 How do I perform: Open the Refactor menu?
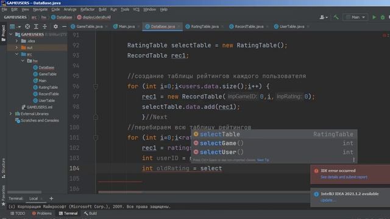pyautogui.click(x=87, y=10)
